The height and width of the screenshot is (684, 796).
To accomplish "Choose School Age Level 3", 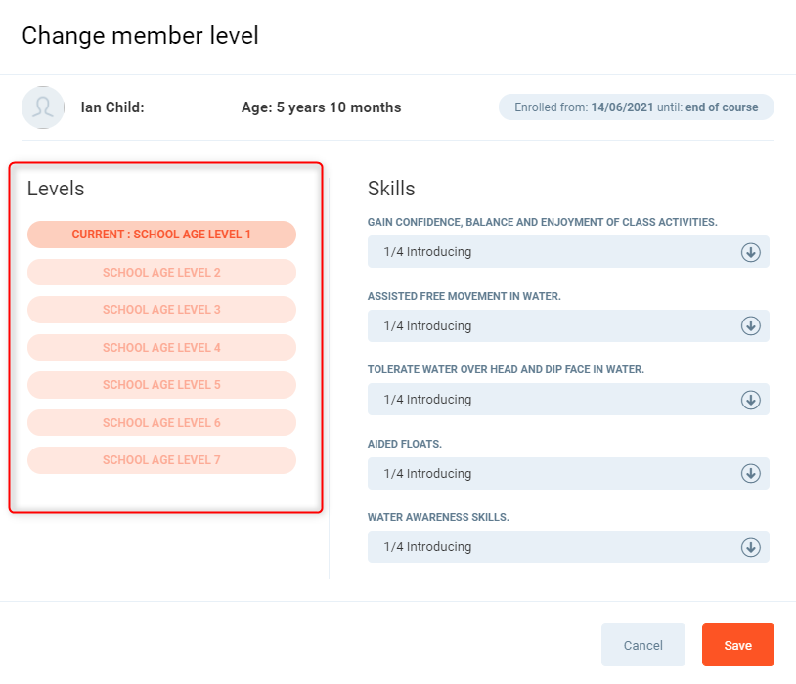I will coord(161,310).
